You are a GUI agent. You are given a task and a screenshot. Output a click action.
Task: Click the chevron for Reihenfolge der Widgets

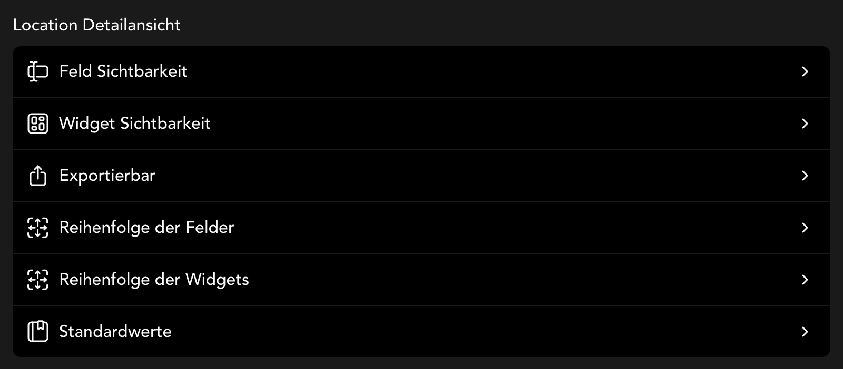pyautogui.click(x=805, y=280)
